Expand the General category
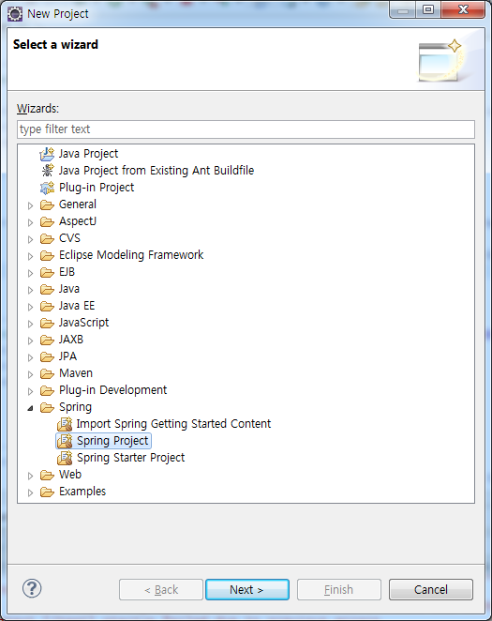Image resolution: width=492 pixels, height=621 pixels. (30, 205)
